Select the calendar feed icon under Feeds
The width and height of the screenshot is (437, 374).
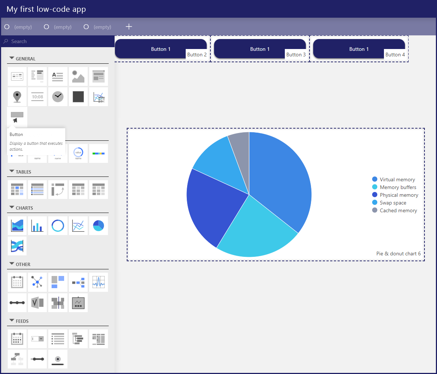coord(17,339)
